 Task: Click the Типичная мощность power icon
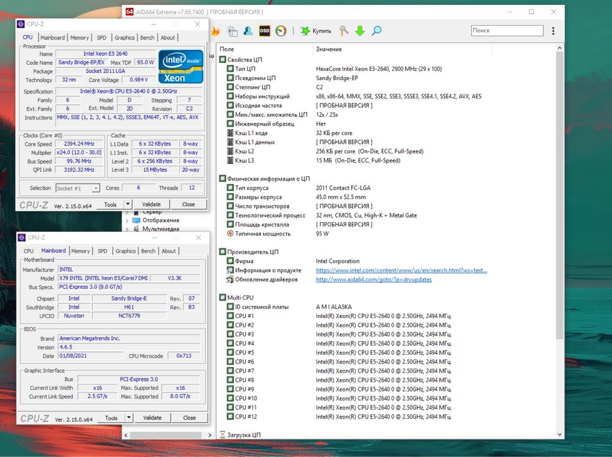(x=230, y=233)
